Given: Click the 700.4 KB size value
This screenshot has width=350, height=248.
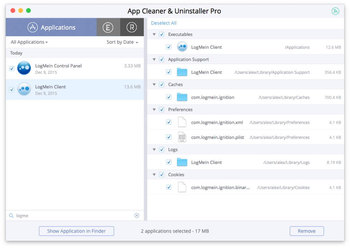Looking at the screenshot, I should pos(333,97).
